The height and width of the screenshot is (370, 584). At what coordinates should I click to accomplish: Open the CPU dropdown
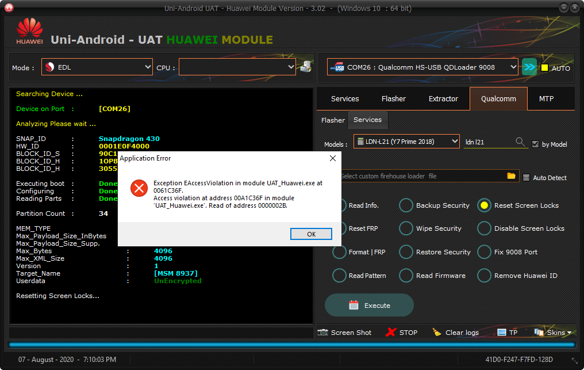click(x=237, y=67)
